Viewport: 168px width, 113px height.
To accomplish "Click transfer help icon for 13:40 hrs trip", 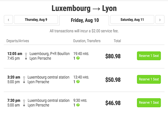I will [78, 82].
